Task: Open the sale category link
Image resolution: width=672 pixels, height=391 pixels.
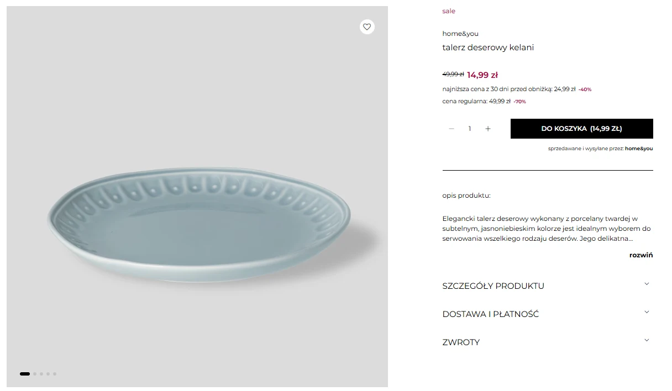Action: pyautogui.click(x=448, y=10)
